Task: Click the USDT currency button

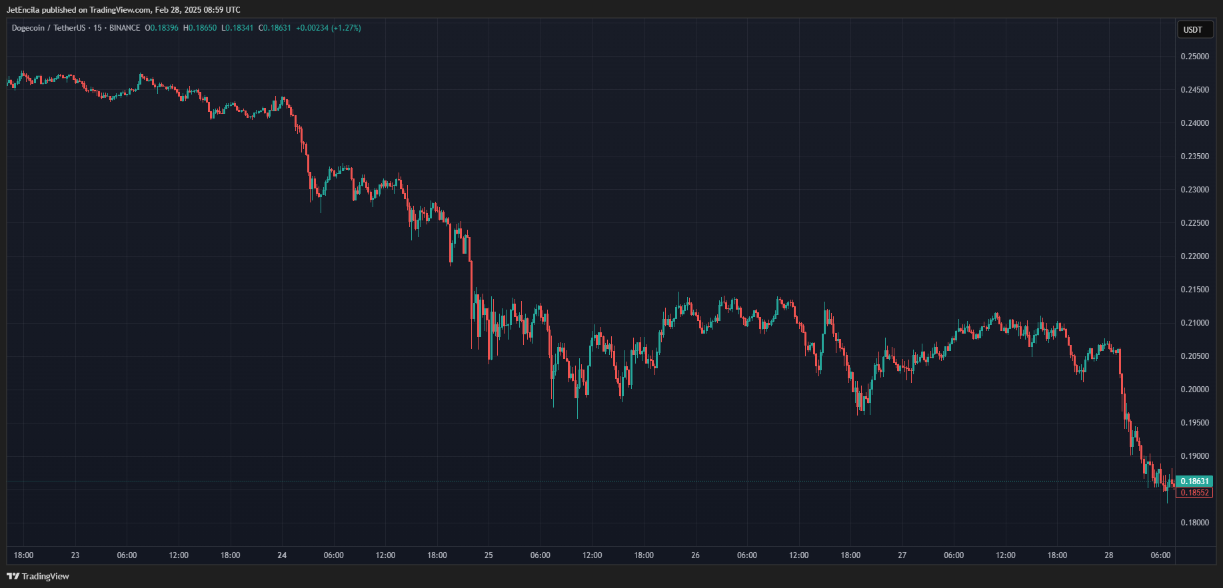Action: point(1192,29)
